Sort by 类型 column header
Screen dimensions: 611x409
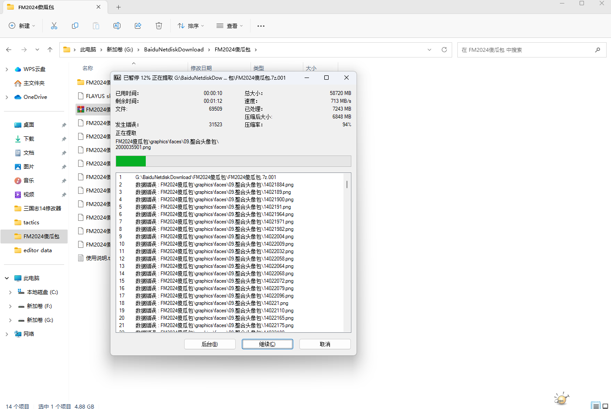coord(259,68)
